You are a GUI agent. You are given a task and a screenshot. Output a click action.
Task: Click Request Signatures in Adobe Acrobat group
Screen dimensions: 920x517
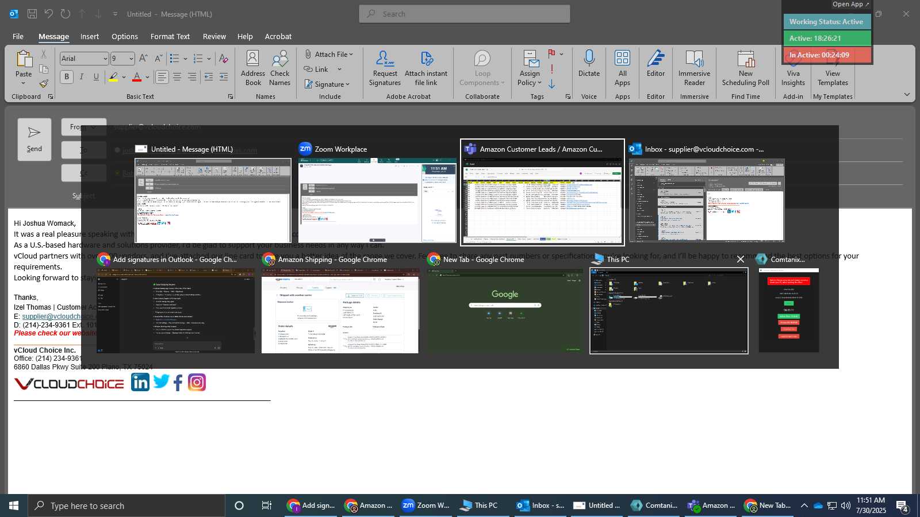[x=385, y=68]
